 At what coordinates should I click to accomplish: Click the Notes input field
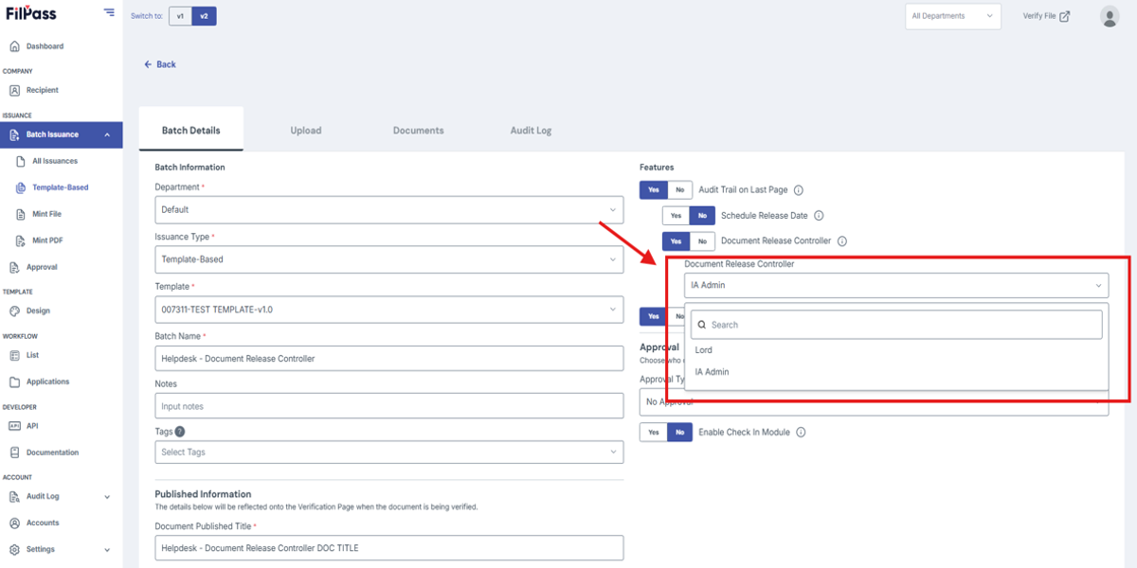[x=389, y=406]
